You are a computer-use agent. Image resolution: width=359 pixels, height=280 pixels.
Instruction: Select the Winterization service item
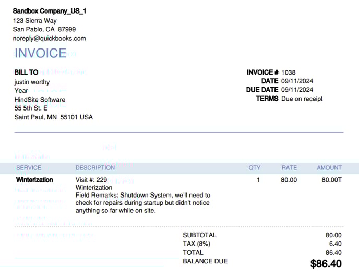coord(34,180)
